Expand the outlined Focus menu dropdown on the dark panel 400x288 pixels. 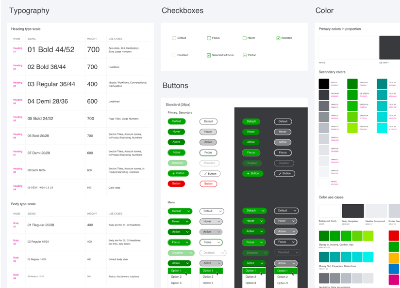(286, 242)
